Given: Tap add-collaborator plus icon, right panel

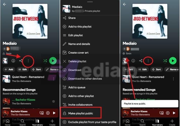Looking at the screenshot, I should click(x=124, y=49).
